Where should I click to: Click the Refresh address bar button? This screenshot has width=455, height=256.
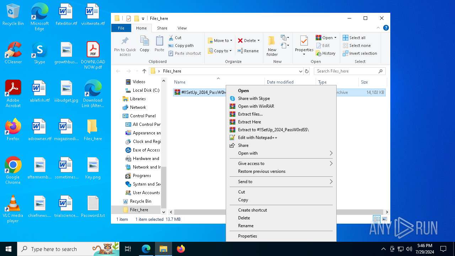307,71
